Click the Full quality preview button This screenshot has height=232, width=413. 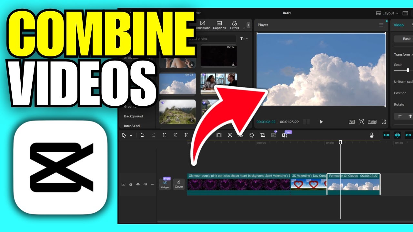(x=352, y=122)
